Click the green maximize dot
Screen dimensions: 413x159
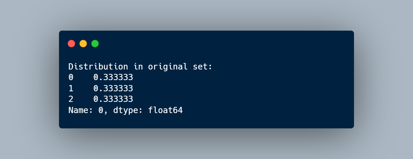95,44
